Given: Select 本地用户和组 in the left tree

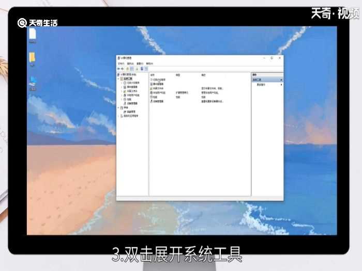Looking at the screenshot, I should pos(133,95).
